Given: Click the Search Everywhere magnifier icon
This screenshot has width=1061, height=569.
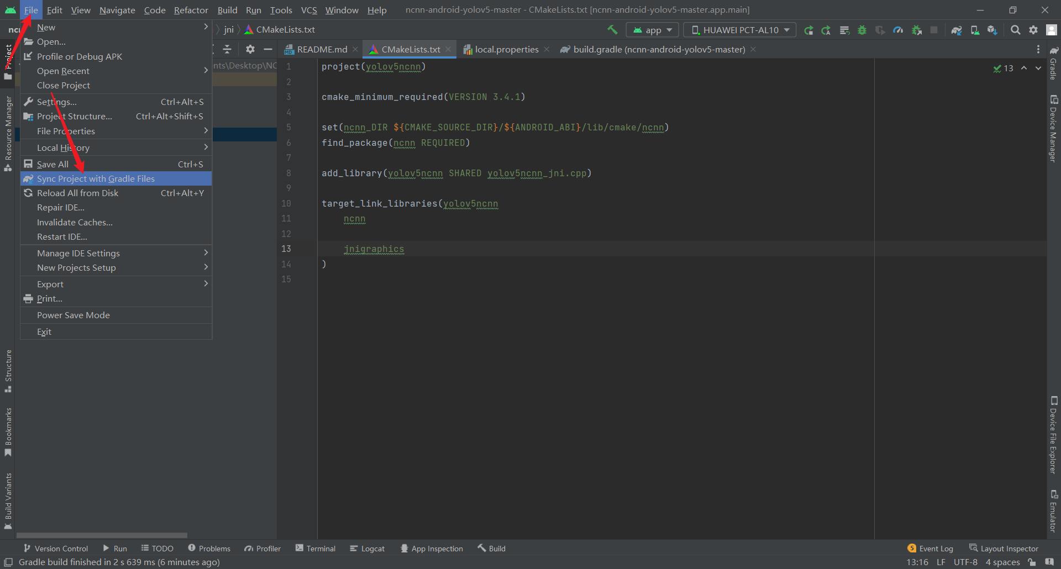Looking at the screenshot, I should [x=1015, y=30].
